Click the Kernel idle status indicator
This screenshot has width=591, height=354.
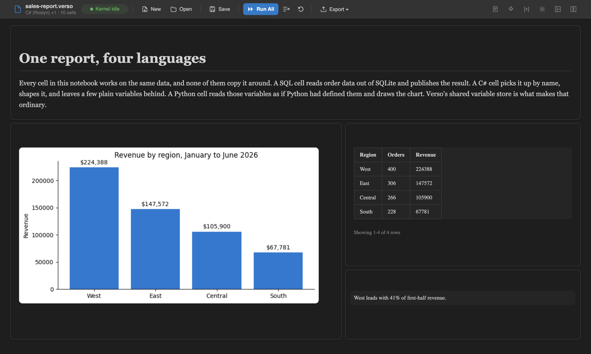105,9
